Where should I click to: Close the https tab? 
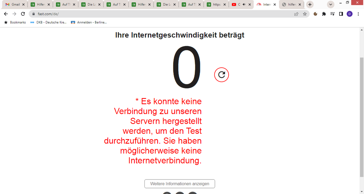coord(225,5)
